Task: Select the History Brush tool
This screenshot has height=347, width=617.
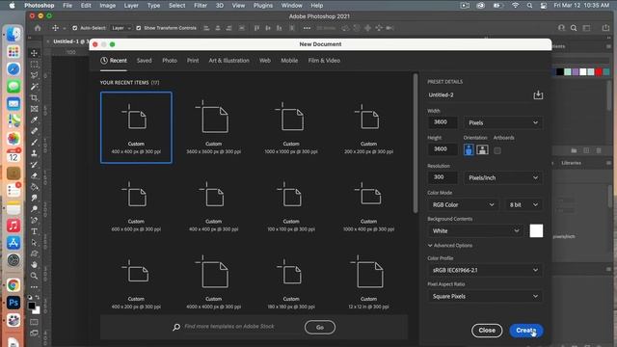Action: [35, 165]
